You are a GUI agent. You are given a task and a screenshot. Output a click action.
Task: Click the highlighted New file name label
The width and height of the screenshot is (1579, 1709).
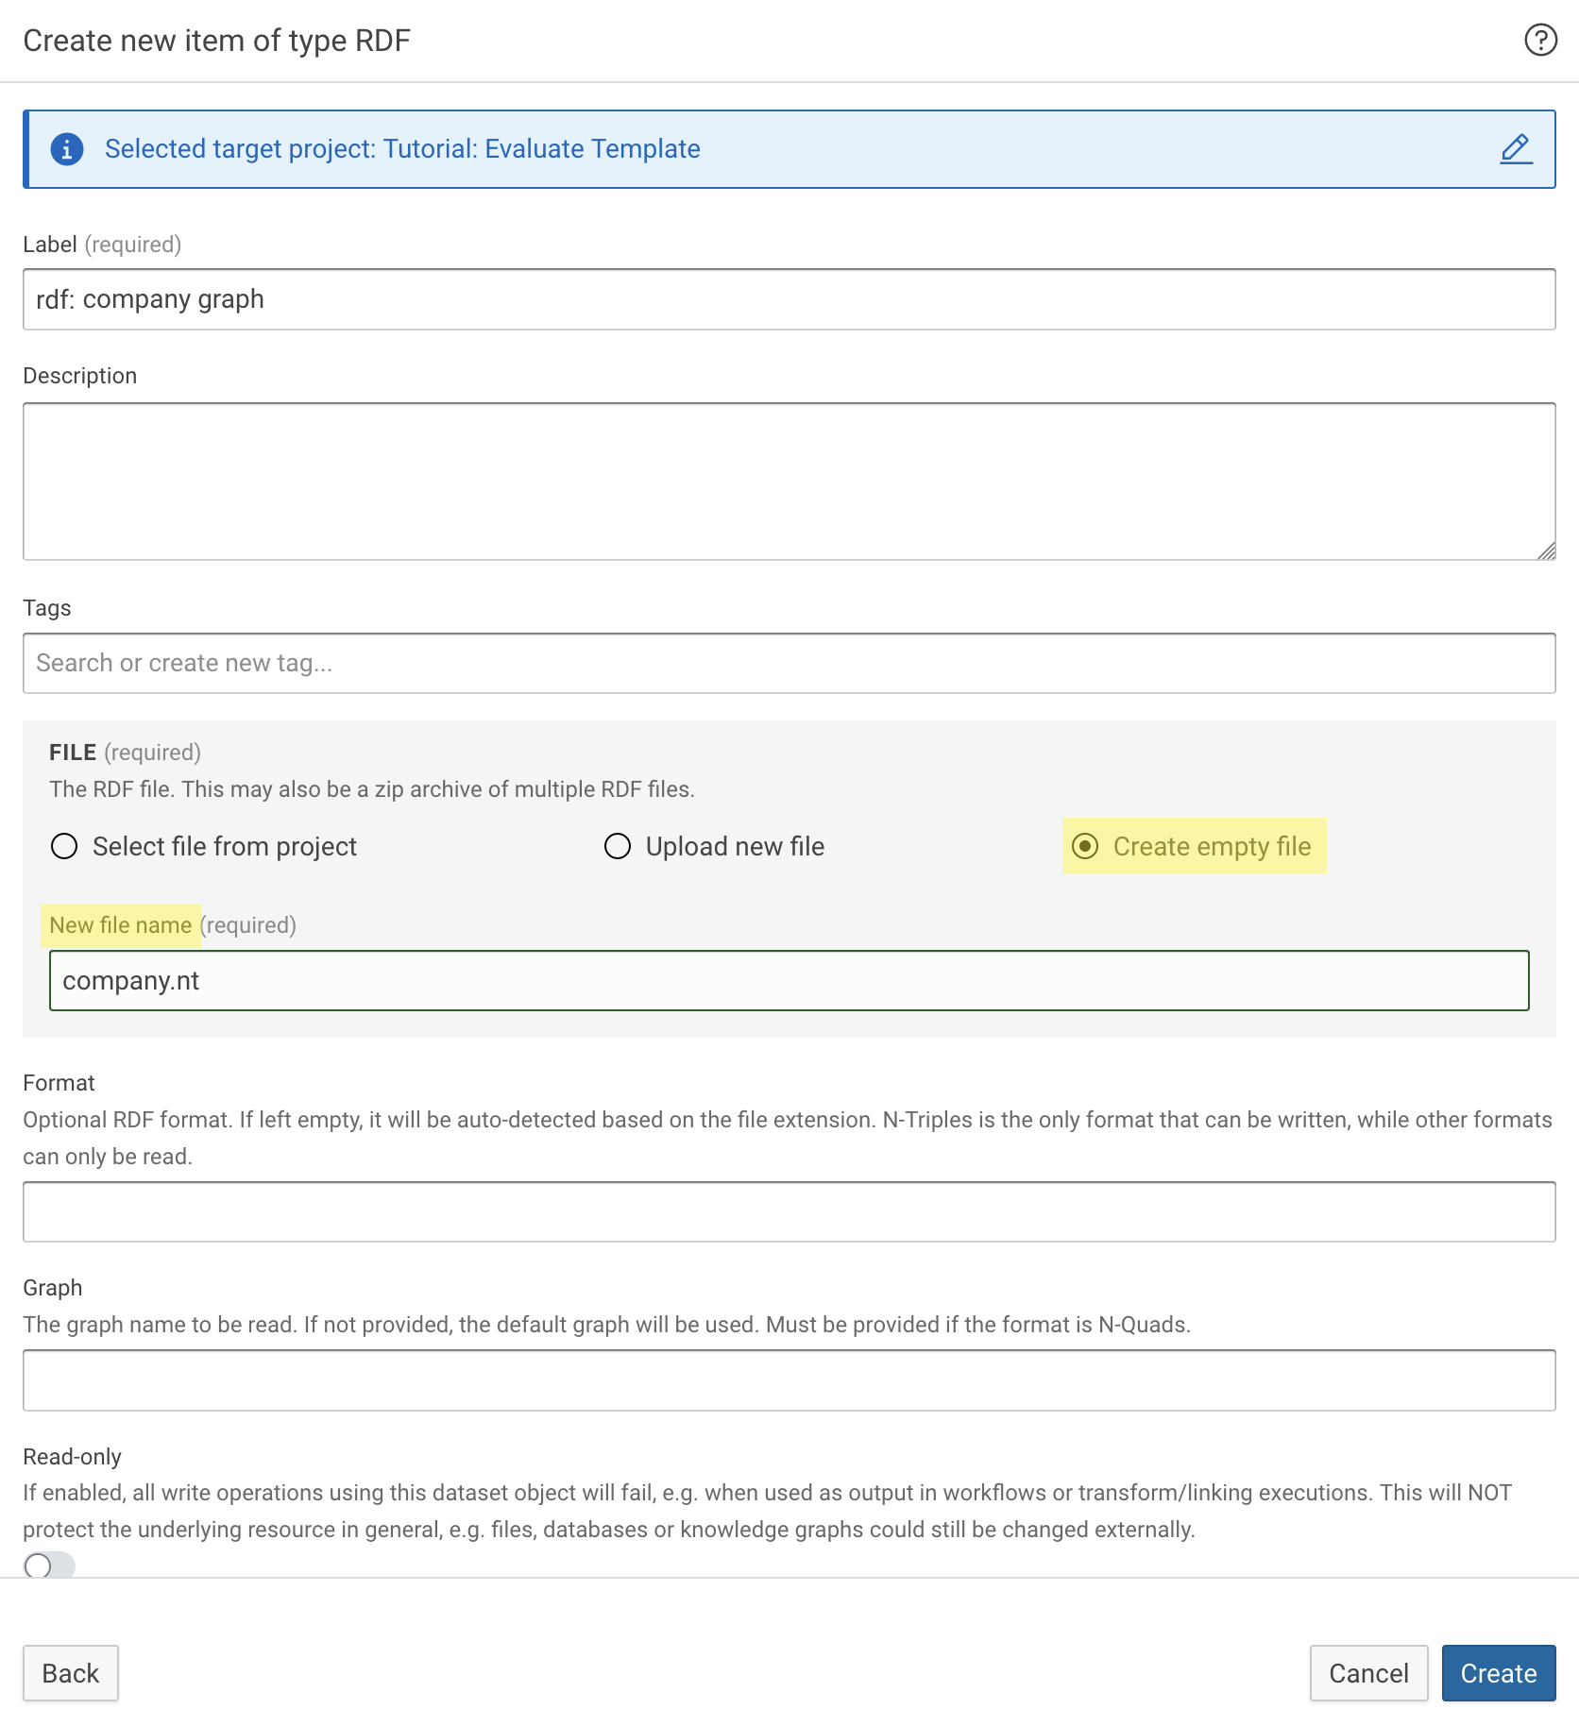pos(121,925)
